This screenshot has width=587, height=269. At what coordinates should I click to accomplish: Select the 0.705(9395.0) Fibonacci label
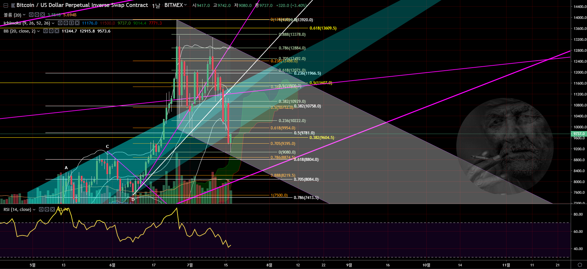[283, 144]
